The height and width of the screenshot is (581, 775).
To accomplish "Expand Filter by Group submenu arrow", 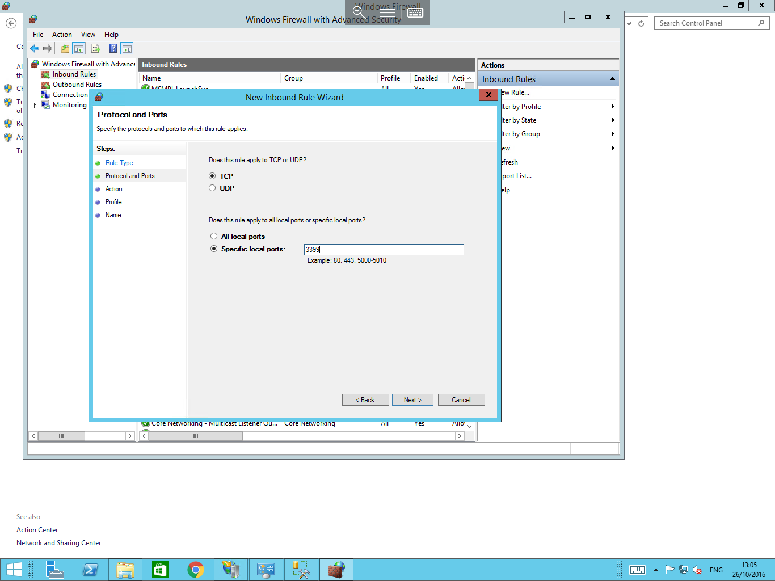I will (612, 134).
